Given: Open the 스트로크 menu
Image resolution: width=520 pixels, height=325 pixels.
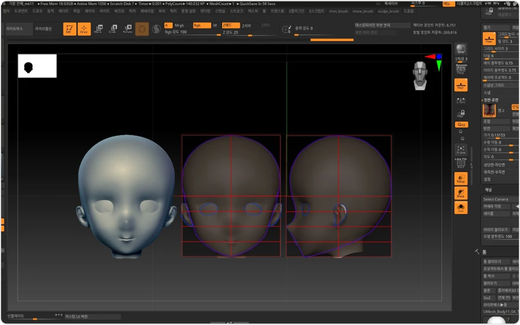Looking at the screenshot, I should pyautogui.click(x=237, y=11).
